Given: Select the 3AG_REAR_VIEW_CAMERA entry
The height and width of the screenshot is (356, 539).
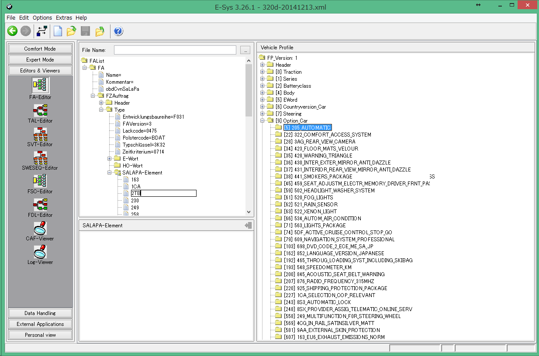Looking at the screenshot, I should coord(319,142).
